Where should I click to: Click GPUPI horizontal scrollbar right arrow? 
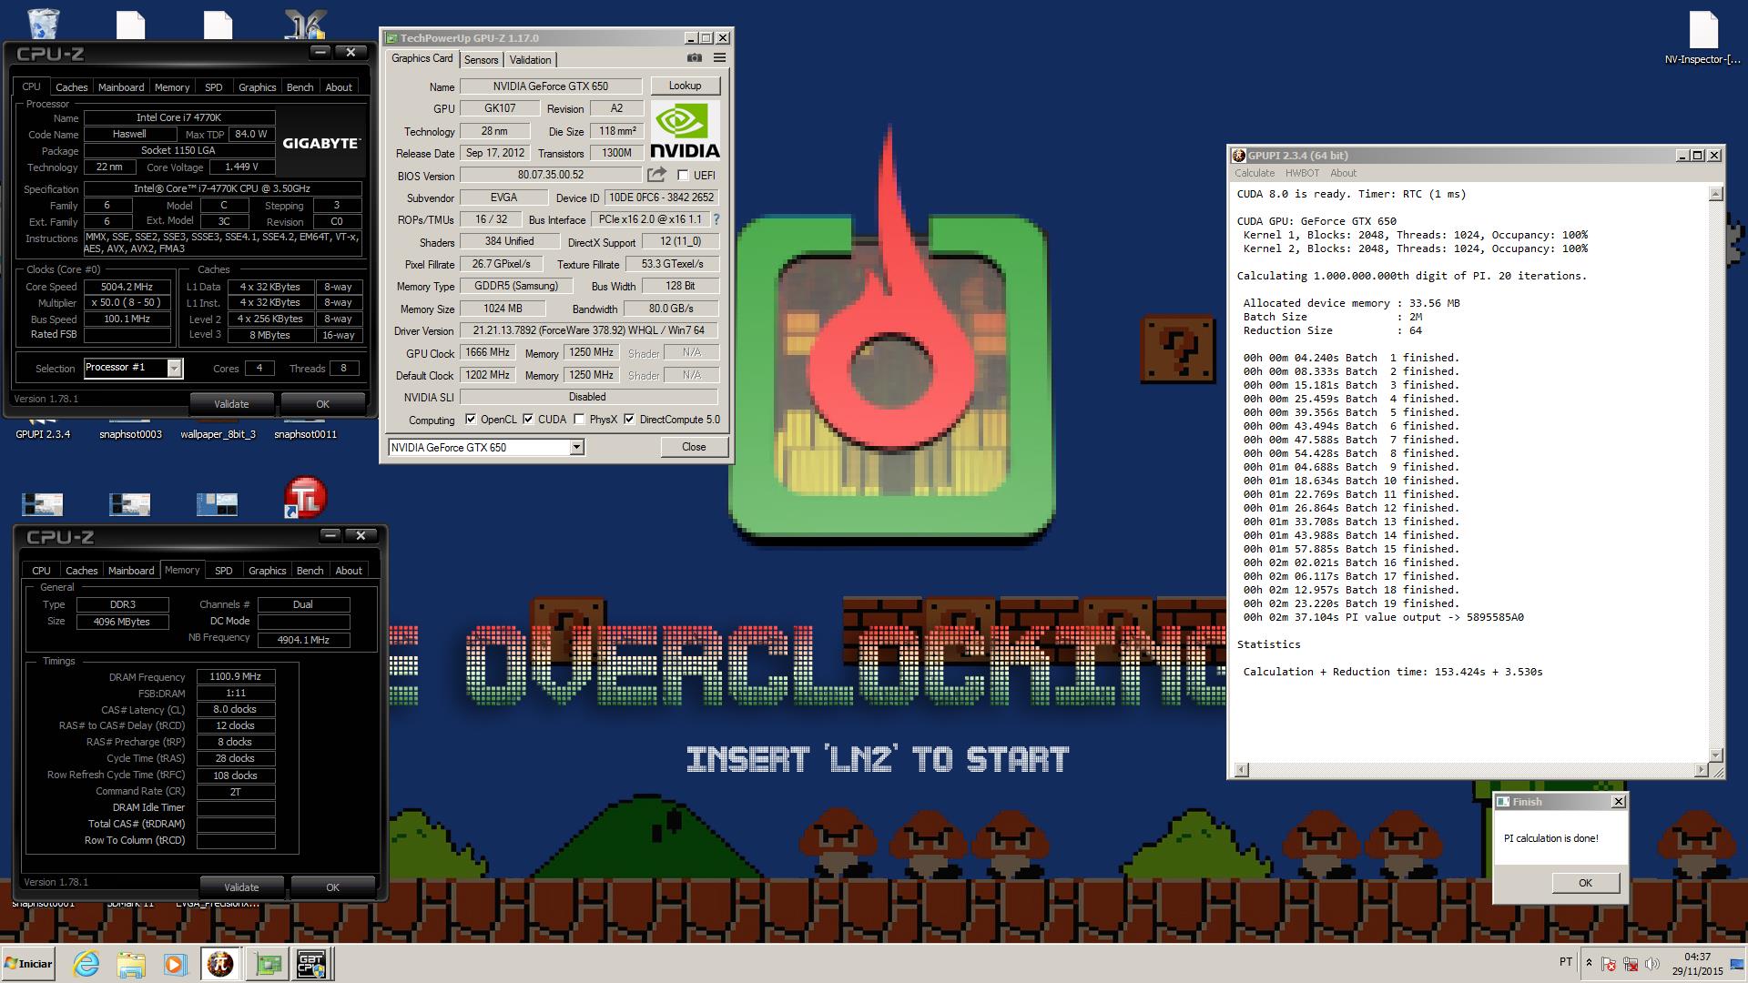(1702, 770)
